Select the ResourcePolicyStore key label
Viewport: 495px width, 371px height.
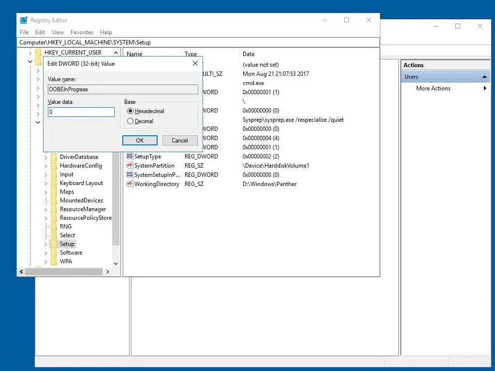coord(86,218)
